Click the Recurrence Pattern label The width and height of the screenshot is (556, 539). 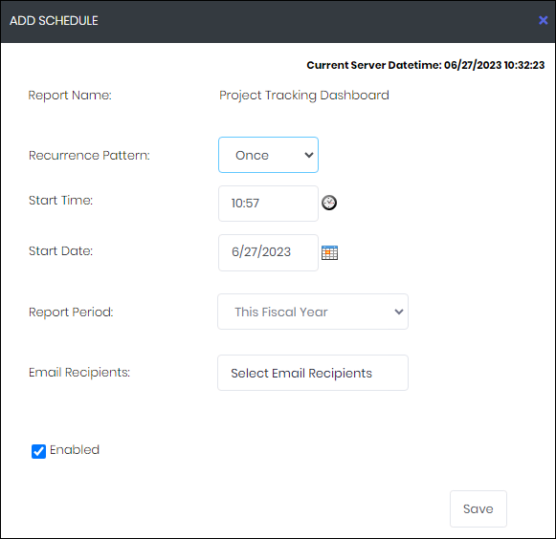pos(89,155)
